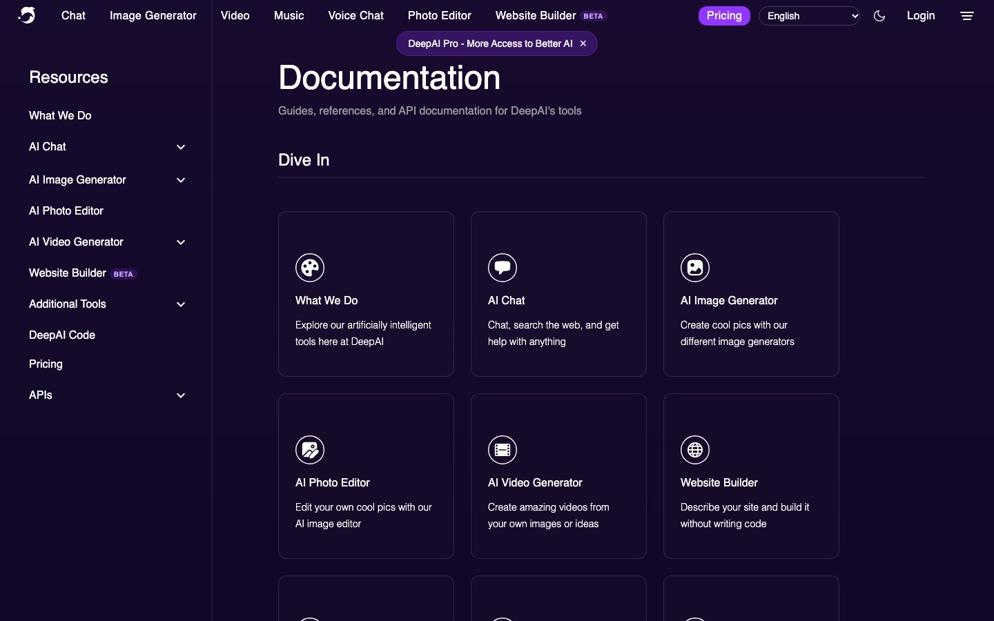Image resolution: width=994 pixels, height=621 pixels.
Task: Open DeepAI Pro promo banner link
Action: pos(490,43)
